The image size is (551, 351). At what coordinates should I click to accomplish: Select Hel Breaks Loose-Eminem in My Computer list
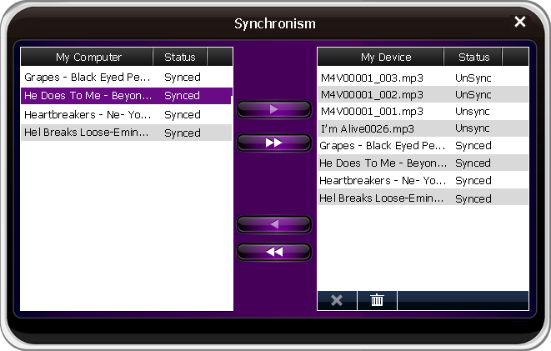88,133
